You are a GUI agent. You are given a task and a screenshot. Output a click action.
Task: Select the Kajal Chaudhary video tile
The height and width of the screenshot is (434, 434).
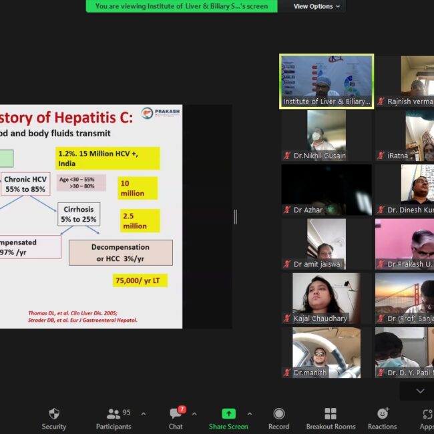[327, 298]
